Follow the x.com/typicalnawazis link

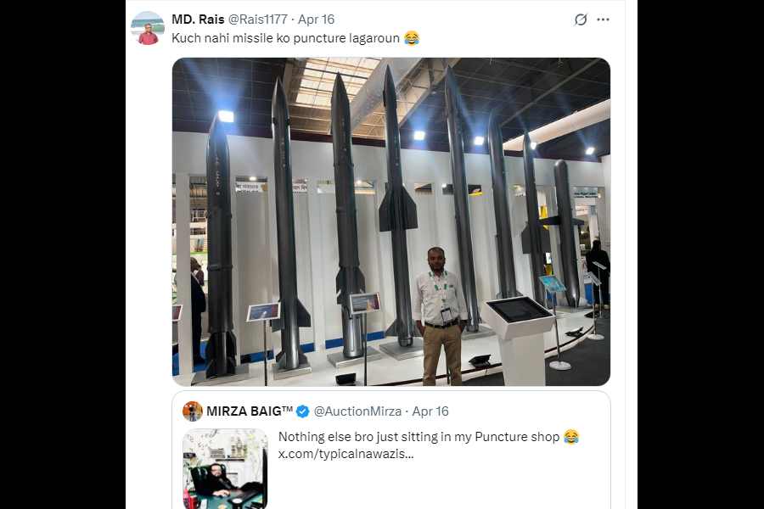pos(346,455)
